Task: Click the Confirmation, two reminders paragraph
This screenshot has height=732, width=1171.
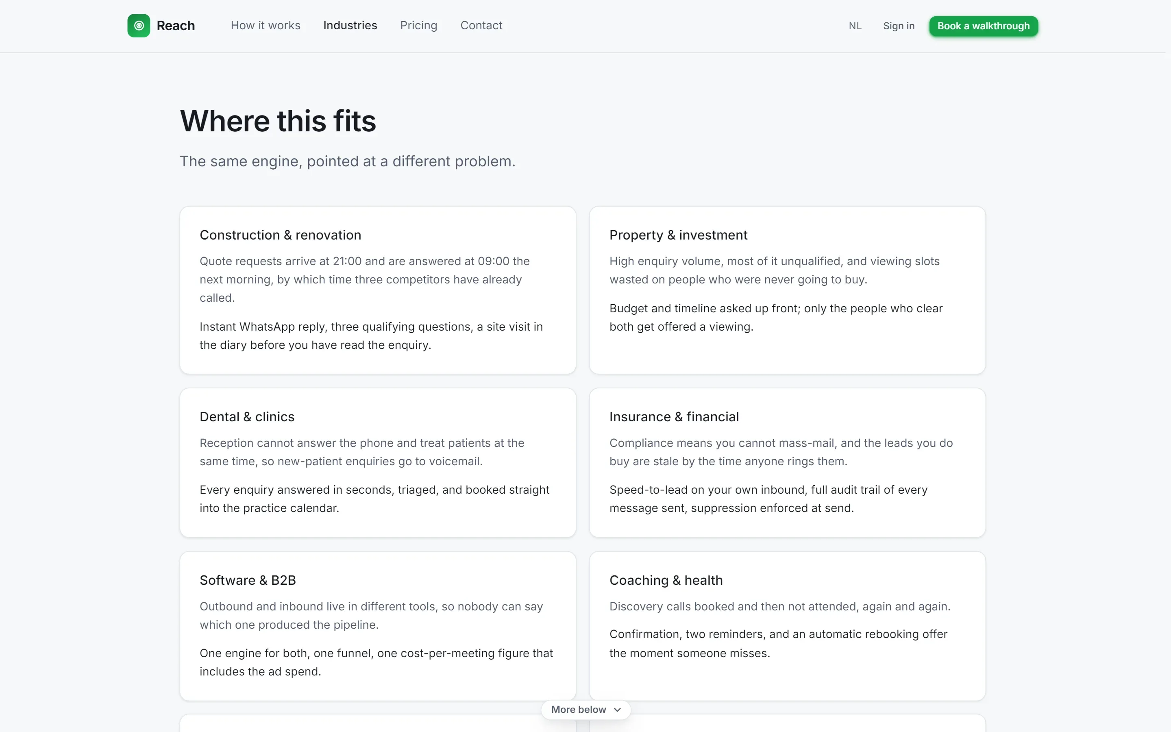Action: [778, 644]
